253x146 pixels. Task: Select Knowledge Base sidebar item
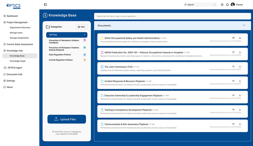pyautogui.click(x=20, y=56)
